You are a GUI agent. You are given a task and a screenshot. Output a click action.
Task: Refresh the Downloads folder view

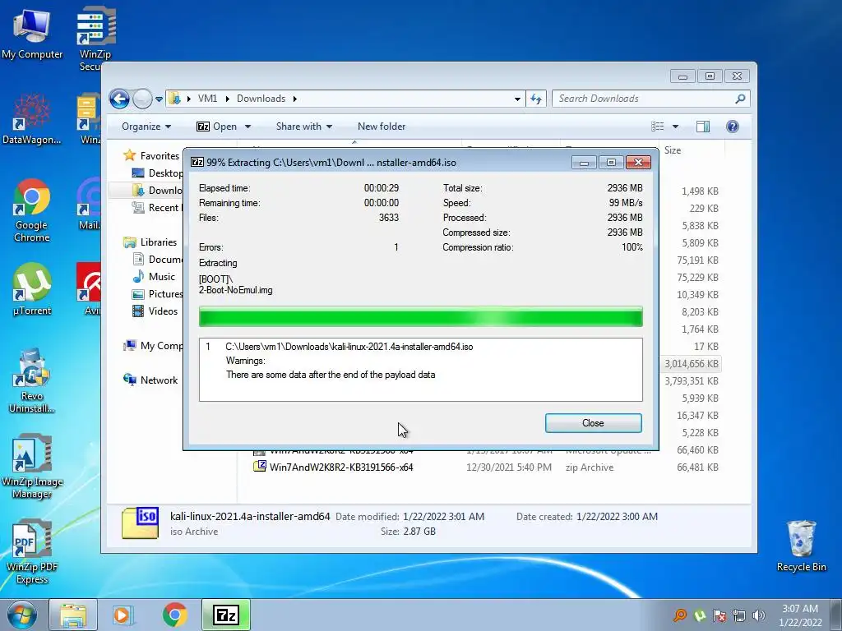[x=536, y=99]
